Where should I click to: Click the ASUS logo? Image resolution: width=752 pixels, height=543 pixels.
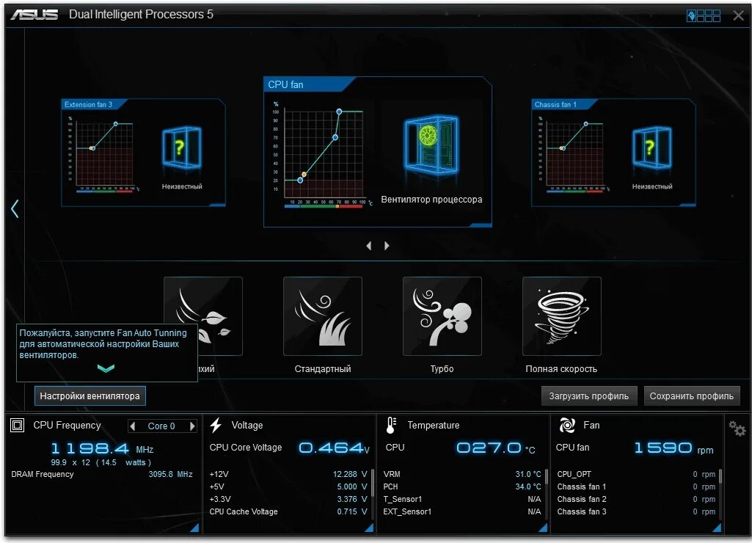click(34, 15)
